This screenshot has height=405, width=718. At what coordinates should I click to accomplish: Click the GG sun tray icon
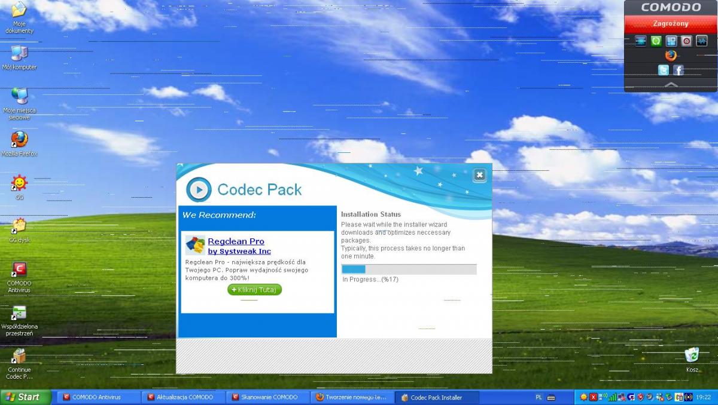[584, 397]
